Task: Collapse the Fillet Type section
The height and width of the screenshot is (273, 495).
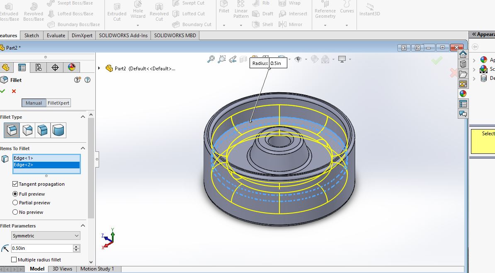Action: click(83, 117)
